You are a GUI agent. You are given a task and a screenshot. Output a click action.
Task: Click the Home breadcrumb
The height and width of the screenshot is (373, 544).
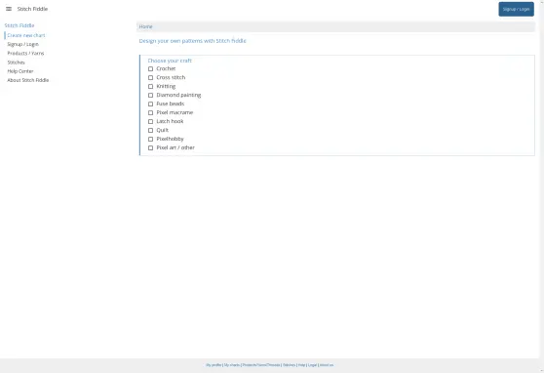[x=145, y=26]
